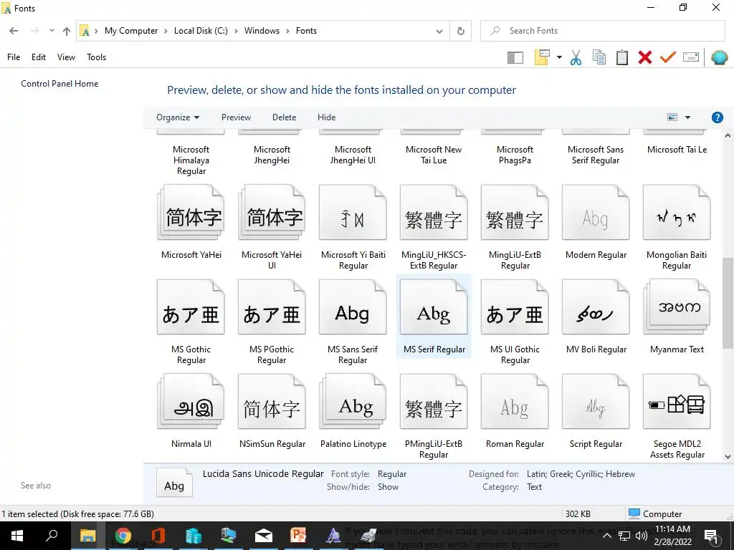Image resolution: width=734 pixels, height=550 pixels.
Task: Go up one folder level arrow
Action: coord(67,31)
